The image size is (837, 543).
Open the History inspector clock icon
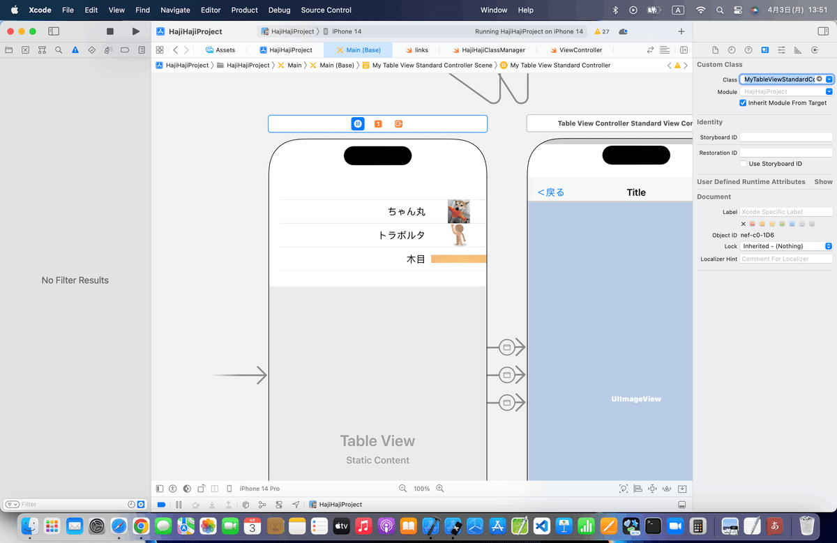point(732,50)
